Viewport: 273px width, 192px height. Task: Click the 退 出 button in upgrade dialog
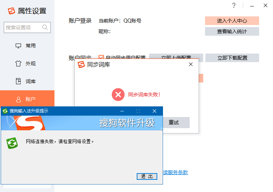pyautogui.click(x=147, y=176)
